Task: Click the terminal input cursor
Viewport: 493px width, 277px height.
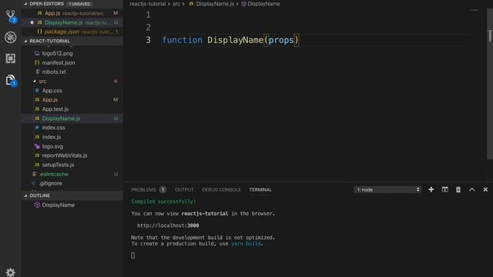Action: tap(133, 255)
